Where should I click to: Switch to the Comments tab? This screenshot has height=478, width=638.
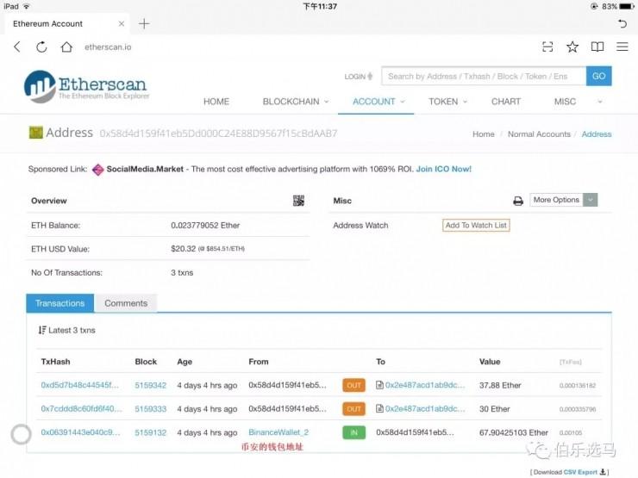coord(126,303)
